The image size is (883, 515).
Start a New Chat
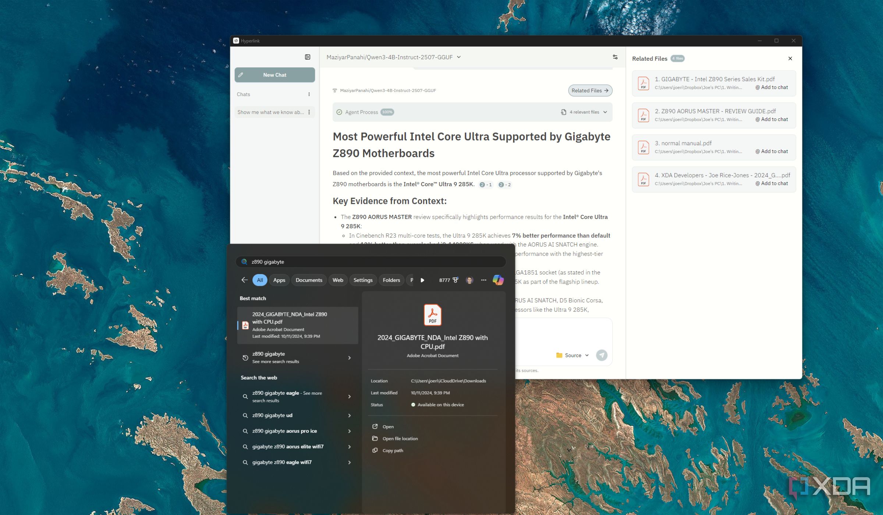[274, 75]
